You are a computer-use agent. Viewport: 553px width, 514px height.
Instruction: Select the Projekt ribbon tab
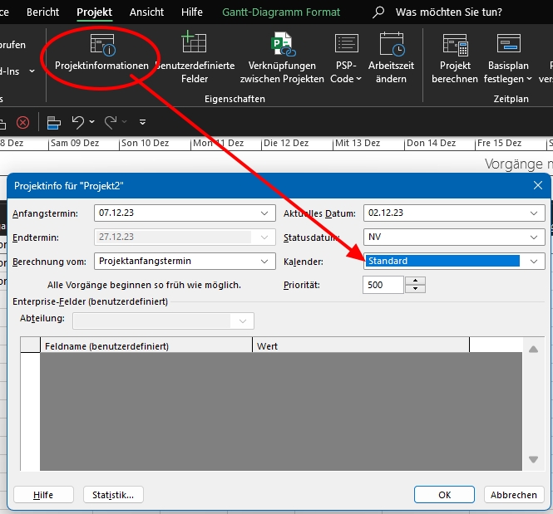tap(95, 12)
